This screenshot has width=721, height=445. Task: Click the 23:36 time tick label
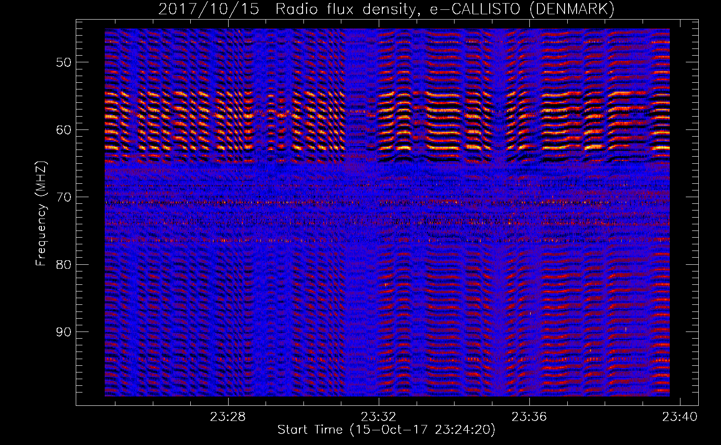529,417
